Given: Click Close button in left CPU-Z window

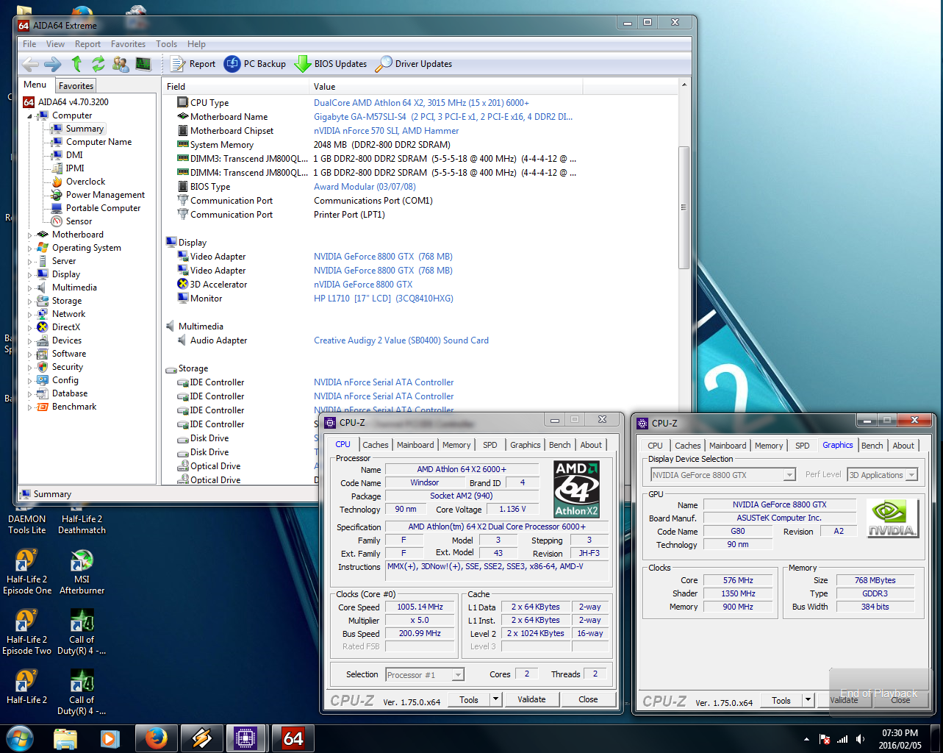Looking at the screenshot, I should 588,700.
